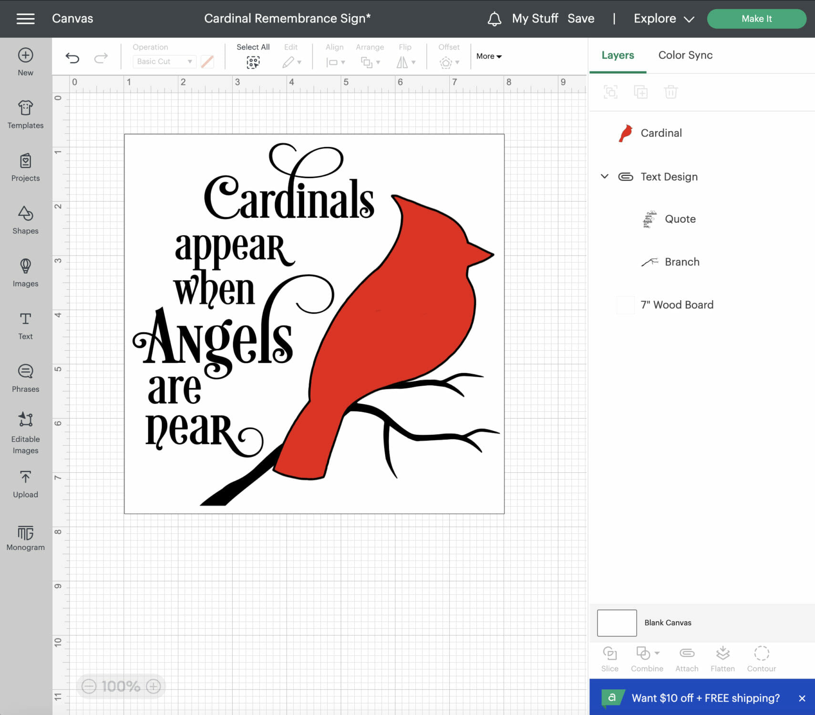Zoom out with the minus button
This screenshot has width=815, height=715.
click(89, 686)
